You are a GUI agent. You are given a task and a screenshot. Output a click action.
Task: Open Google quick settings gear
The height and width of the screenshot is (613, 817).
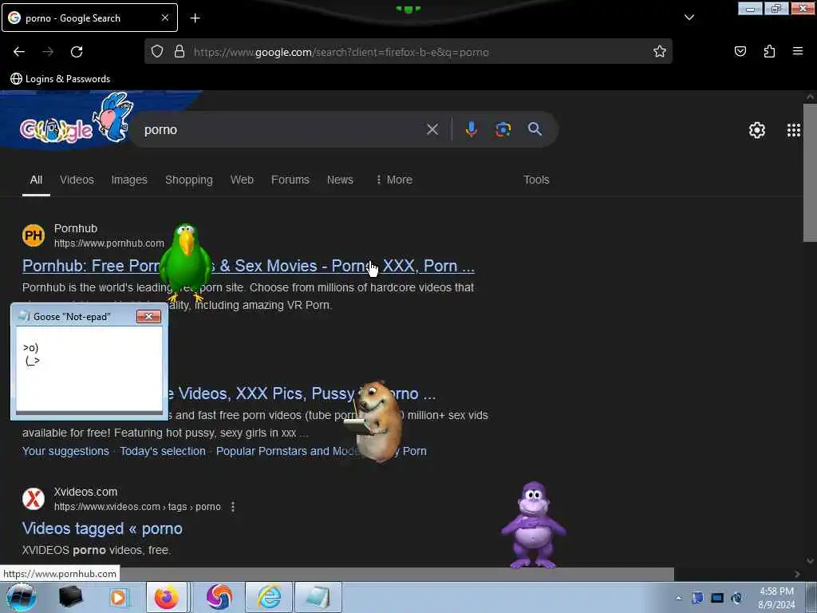pos(756,130)
